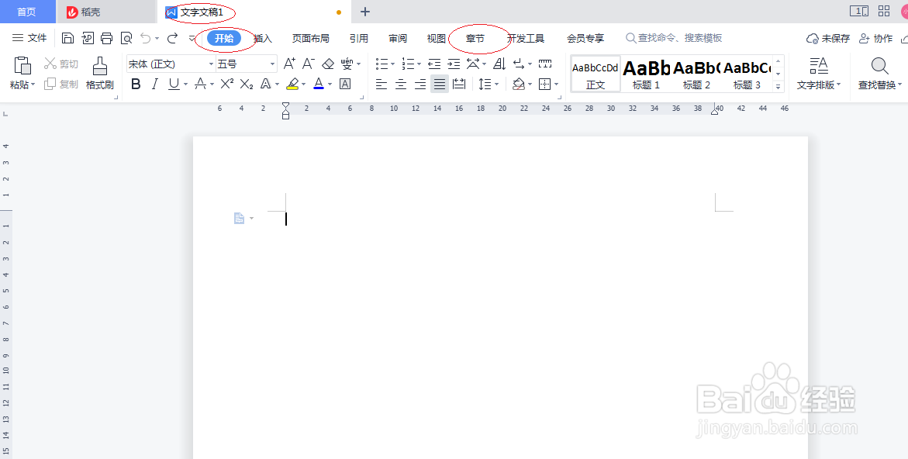Switch to the 审阅 ribbon tab
Image resolution: width=908 pixels, height=459 pixels.
(x=398, y=38)
